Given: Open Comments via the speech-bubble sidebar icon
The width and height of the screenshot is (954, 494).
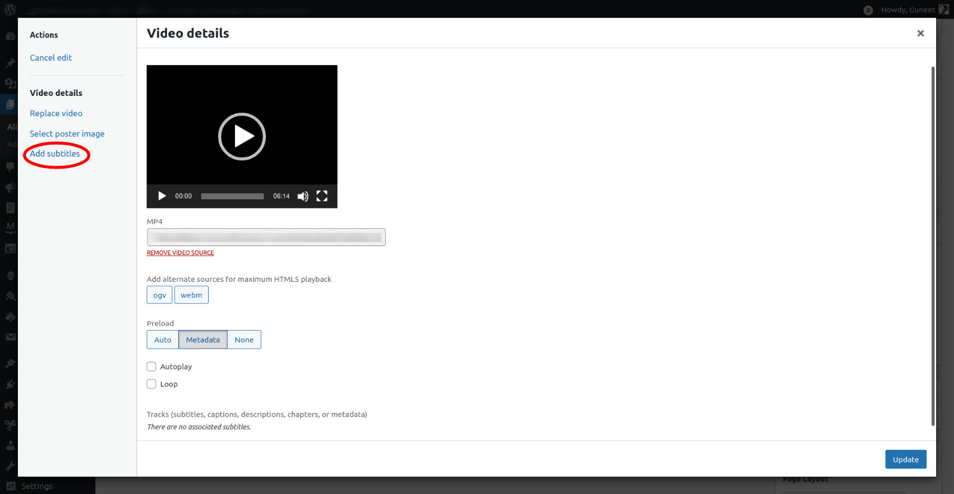Looking at the screenshot, I should pyautogui.click(x=10, y=167).
